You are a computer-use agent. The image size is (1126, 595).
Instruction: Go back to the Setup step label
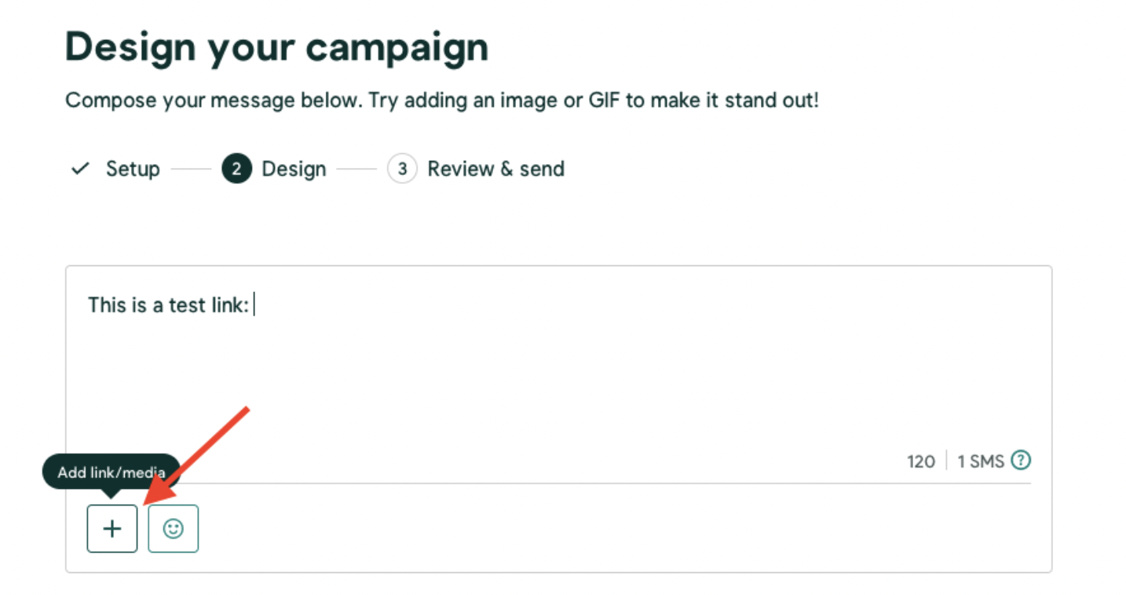[133, 169]
